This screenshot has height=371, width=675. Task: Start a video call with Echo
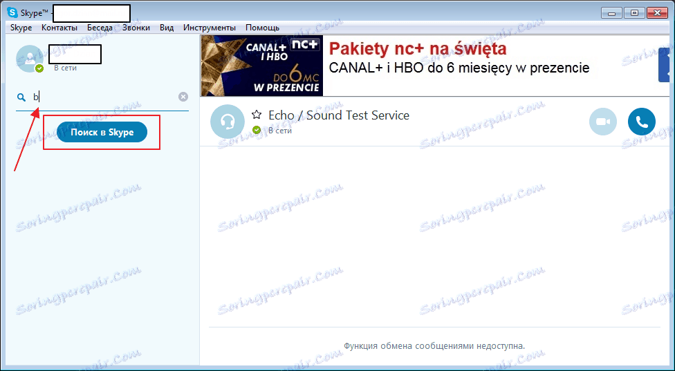point(602,122)
